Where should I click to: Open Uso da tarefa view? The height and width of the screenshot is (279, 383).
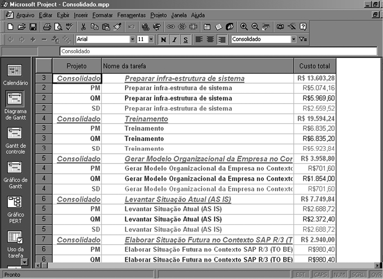click(x=15, y=244)
